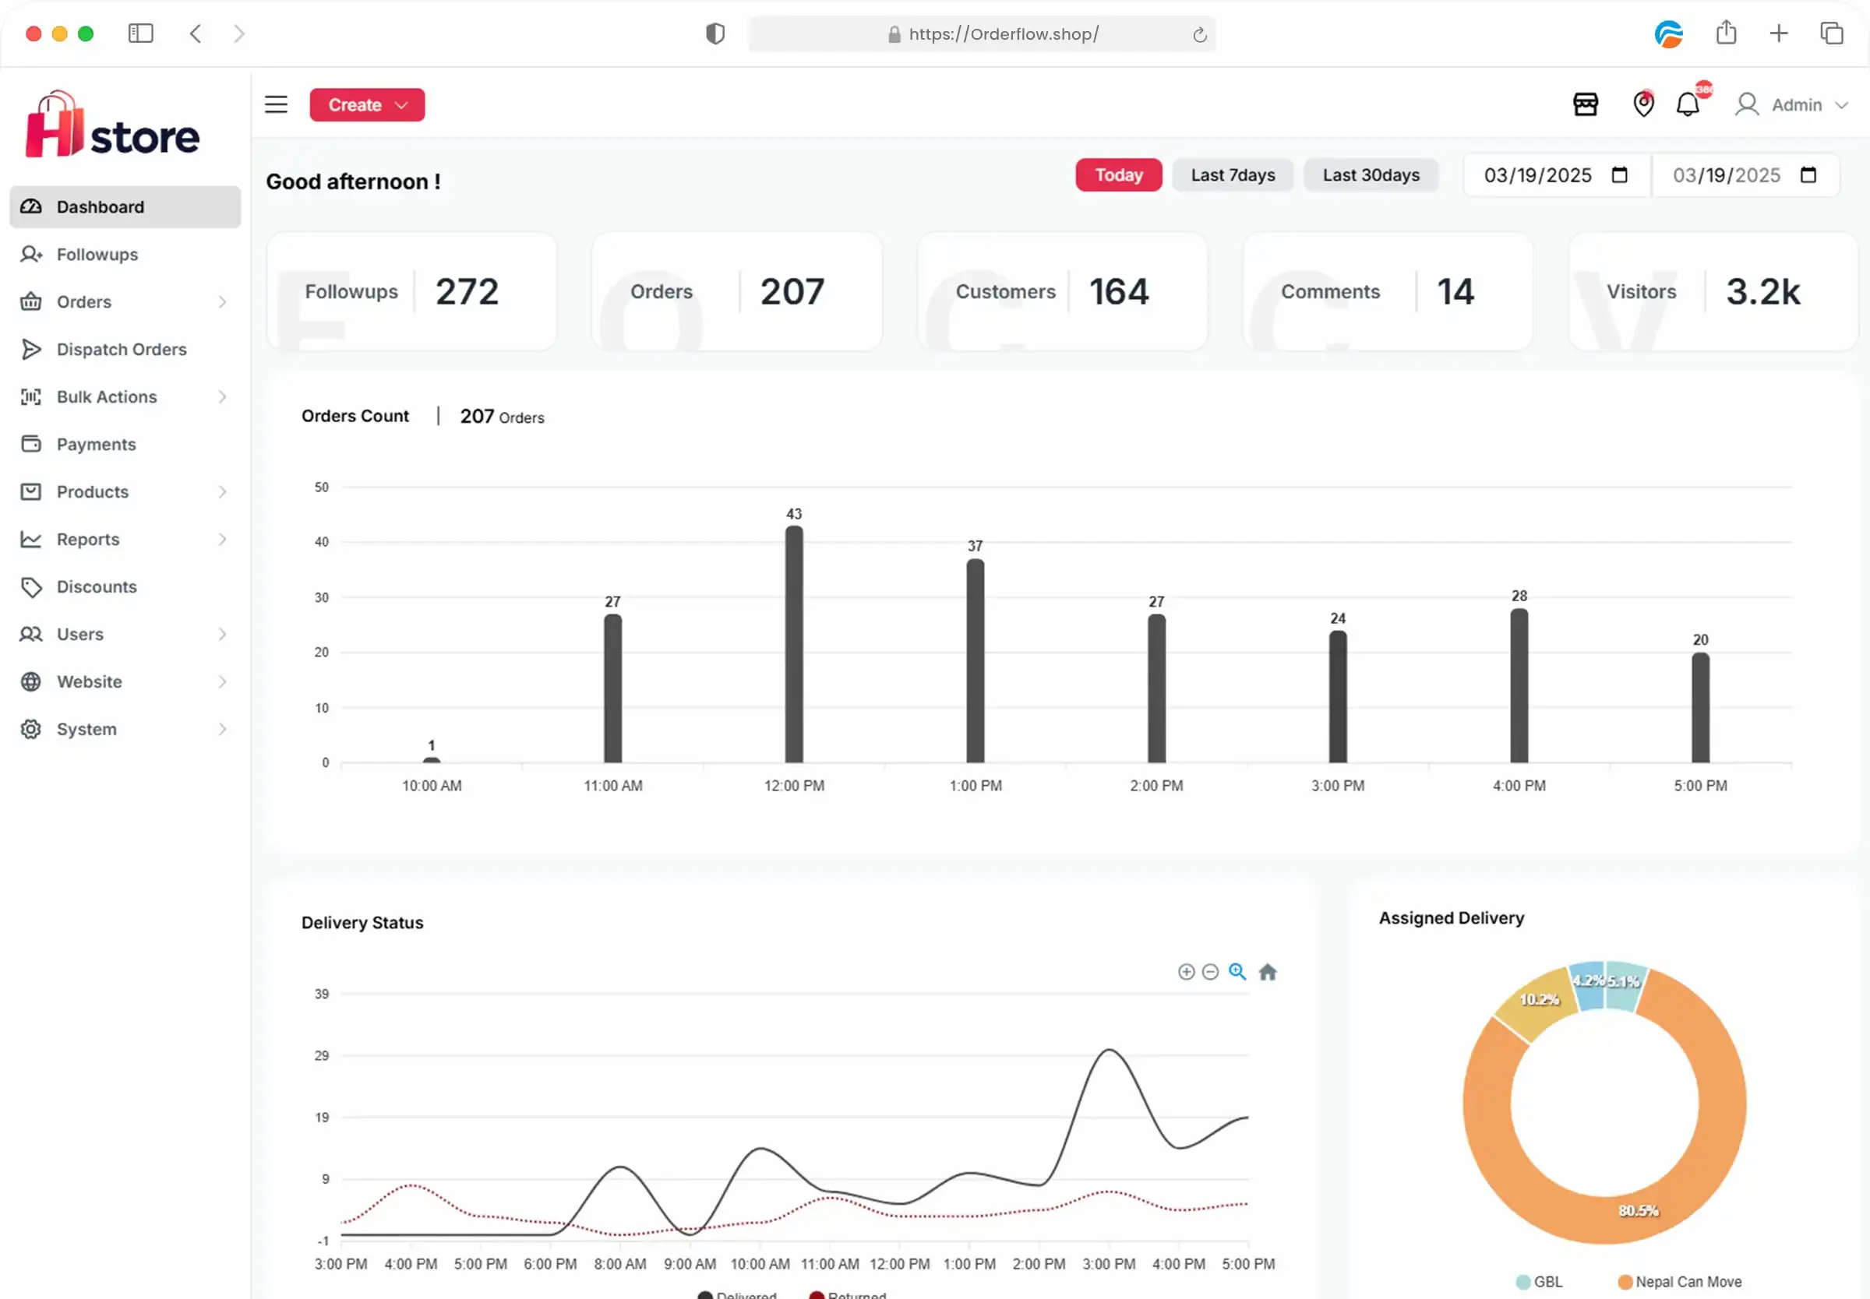
Task: Toggle the GBL legend item
Action: 1540,1282
